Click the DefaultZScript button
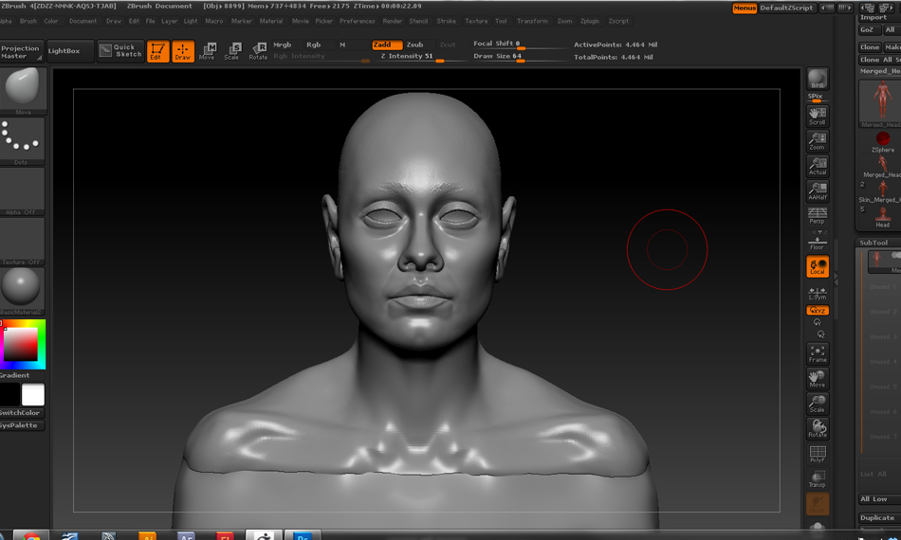901x540 pixels. point(786,8)
